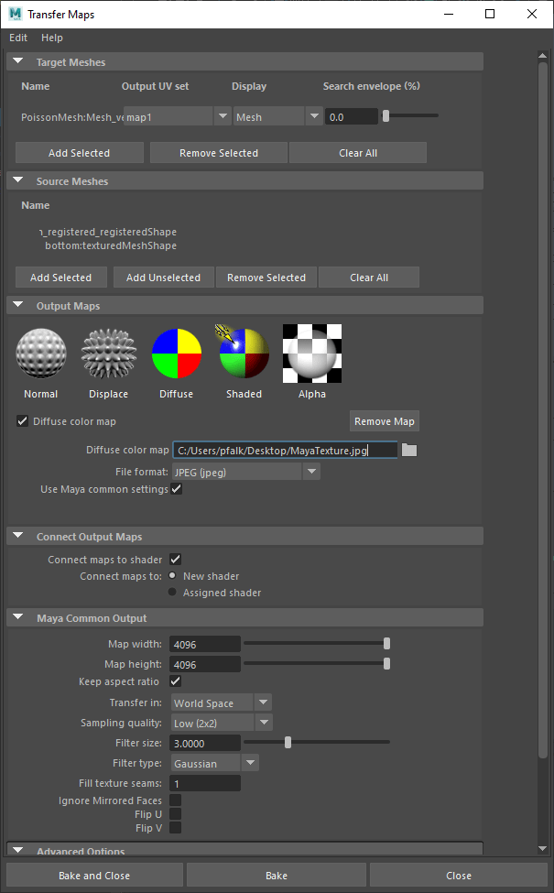Screen dimensions: 554x893
Task: Open the File format JPEG dropdown
Action: pyautogui.click(x=245, y=472)
